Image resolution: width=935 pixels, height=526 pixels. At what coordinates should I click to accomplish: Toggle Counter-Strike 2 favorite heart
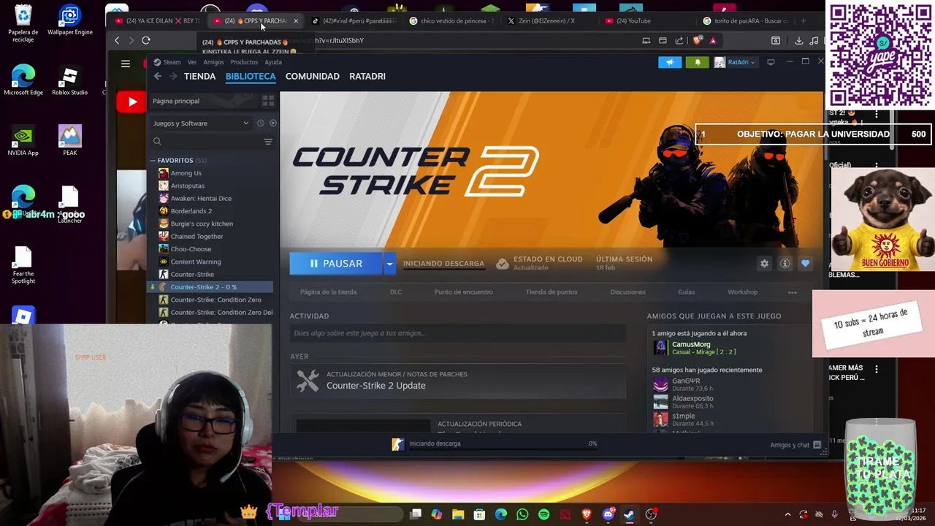805,264
